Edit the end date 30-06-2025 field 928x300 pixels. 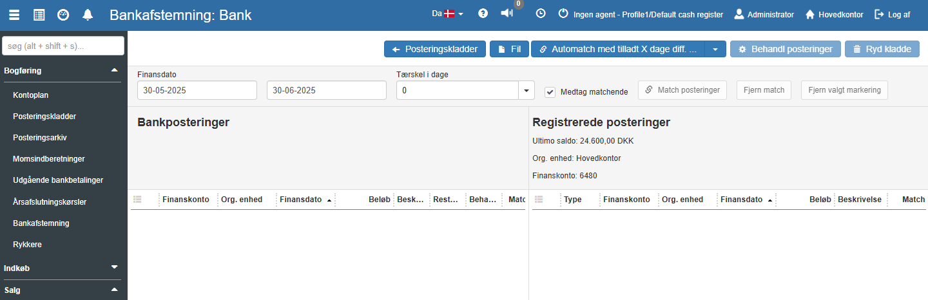pyautogui.click(x=327, y=91)
